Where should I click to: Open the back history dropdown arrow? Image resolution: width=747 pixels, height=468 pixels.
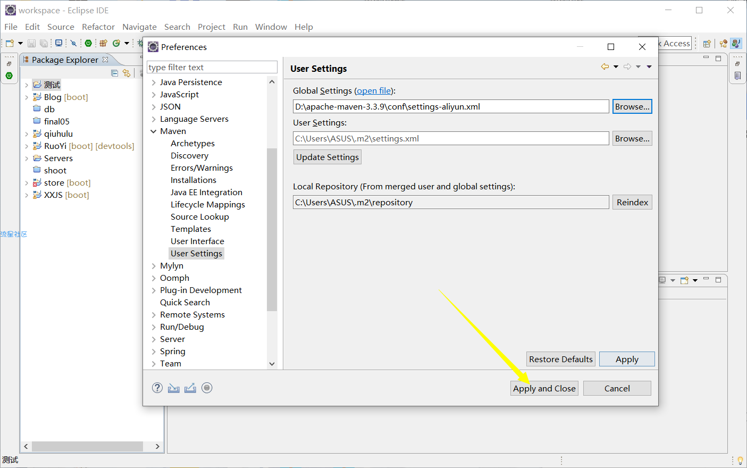point(616,66)
